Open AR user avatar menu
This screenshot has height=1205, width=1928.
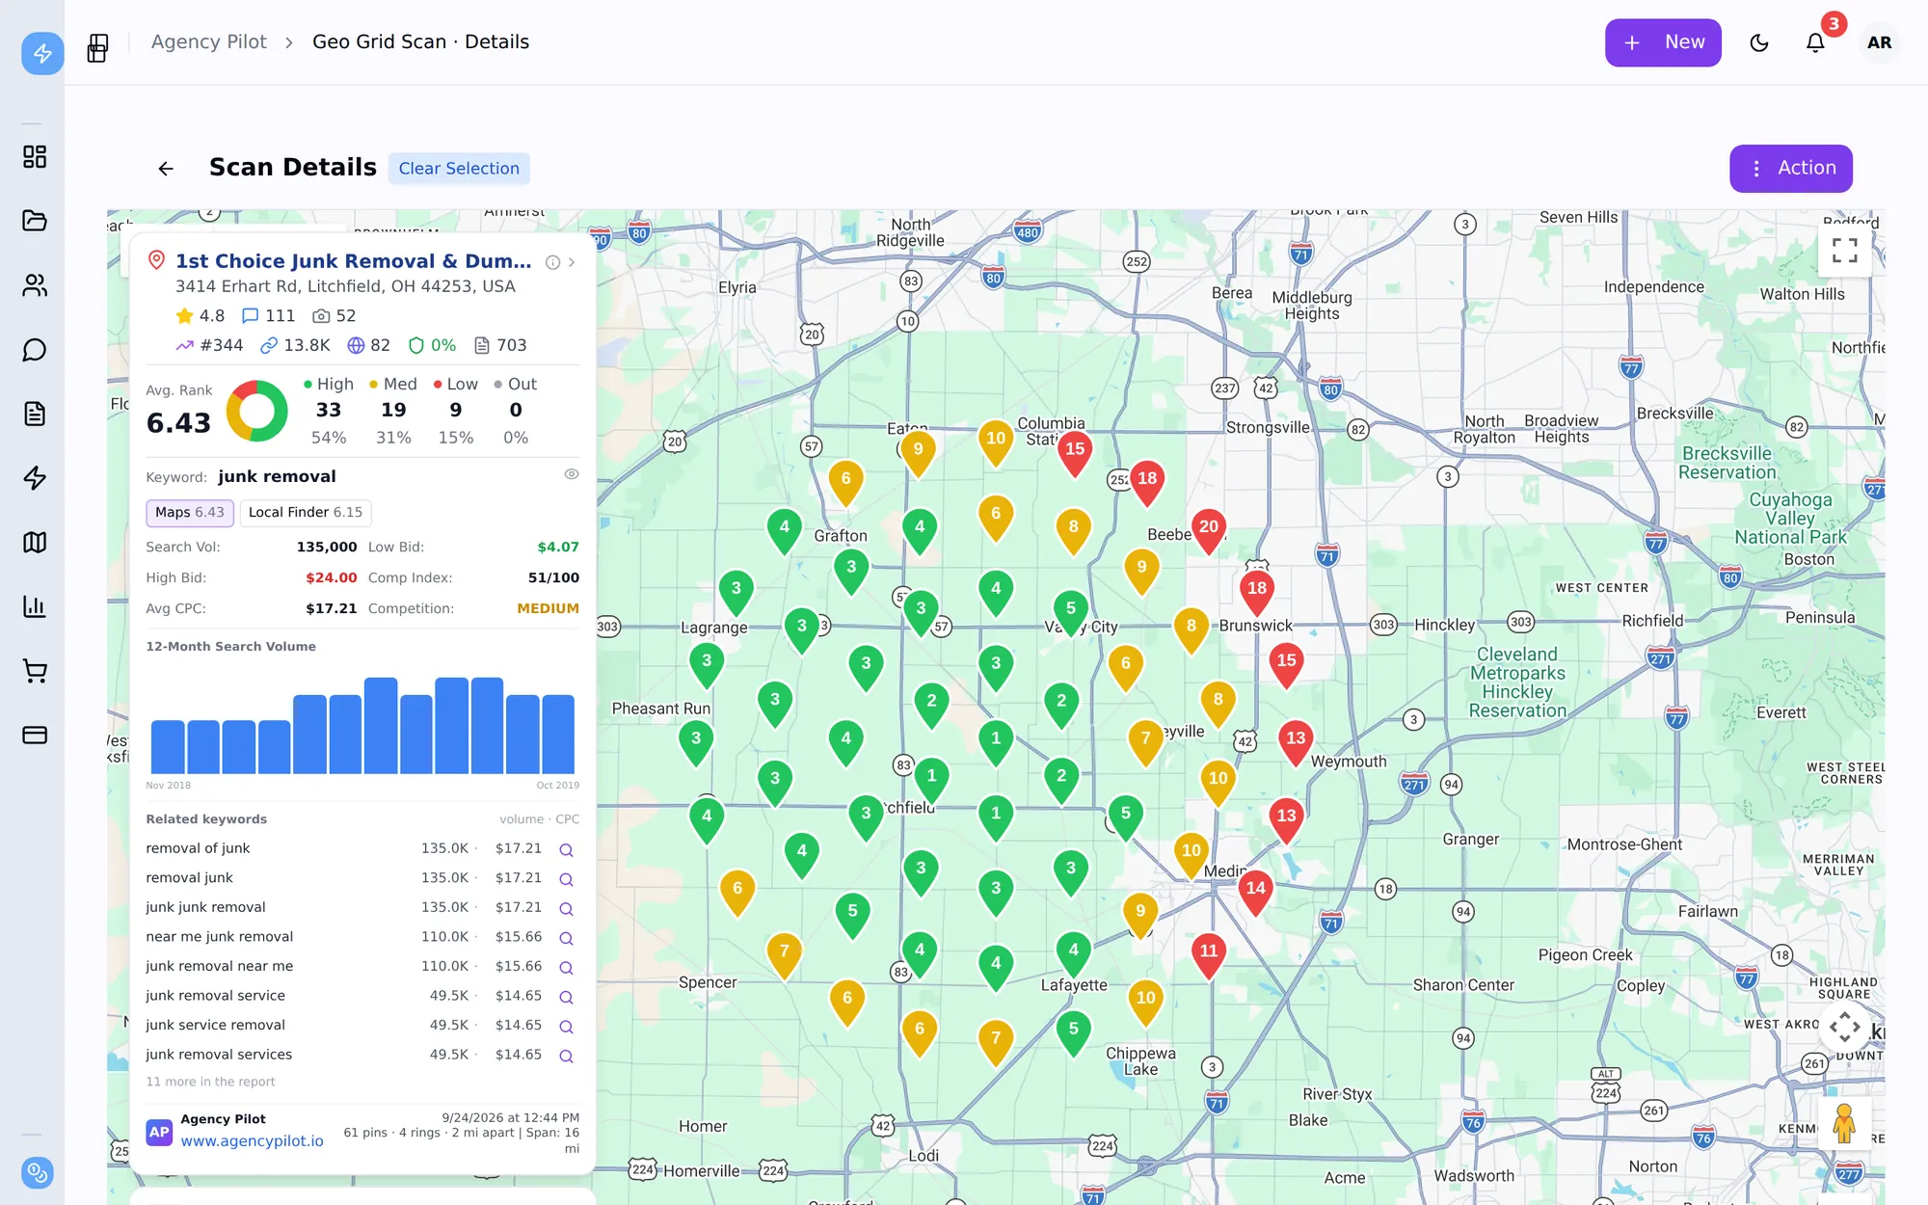[1879, 43]
